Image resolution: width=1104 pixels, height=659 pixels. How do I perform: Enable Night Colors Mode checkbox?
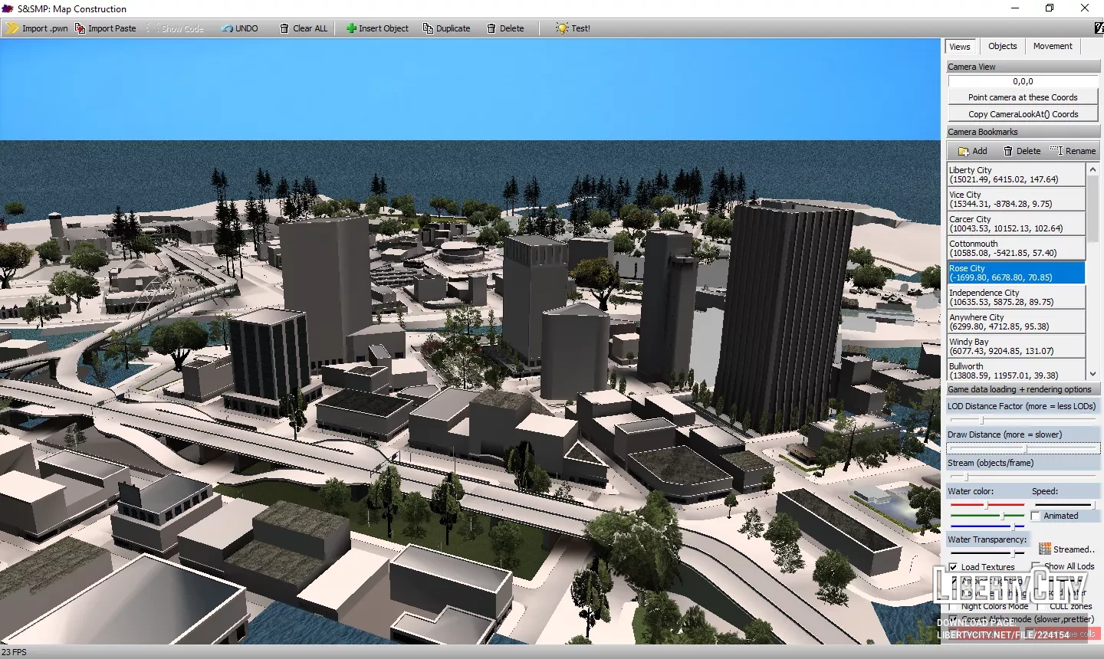pyautogui.click(x=953, y=606)
